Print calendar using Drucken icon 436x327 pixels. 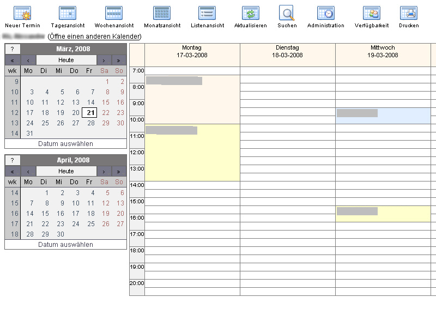(408, 13)
